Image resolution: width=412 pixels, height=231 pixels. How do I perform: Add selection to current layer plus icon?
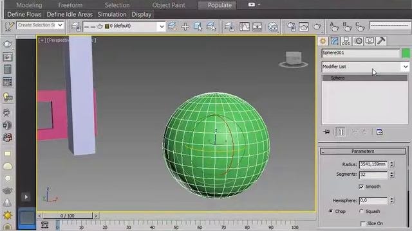[185, 26]
